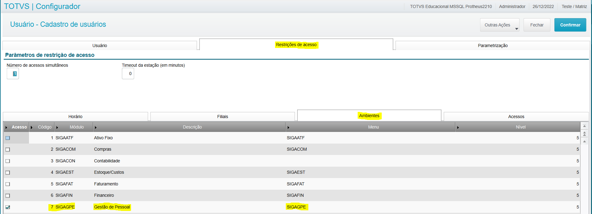The image size is (592, 214).
Task: Switch to the Usuário tab
Action: (100, 46)
